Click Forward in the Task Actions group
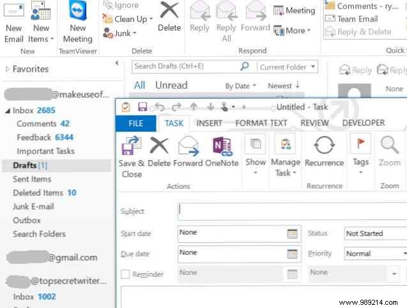 [188, 152]
